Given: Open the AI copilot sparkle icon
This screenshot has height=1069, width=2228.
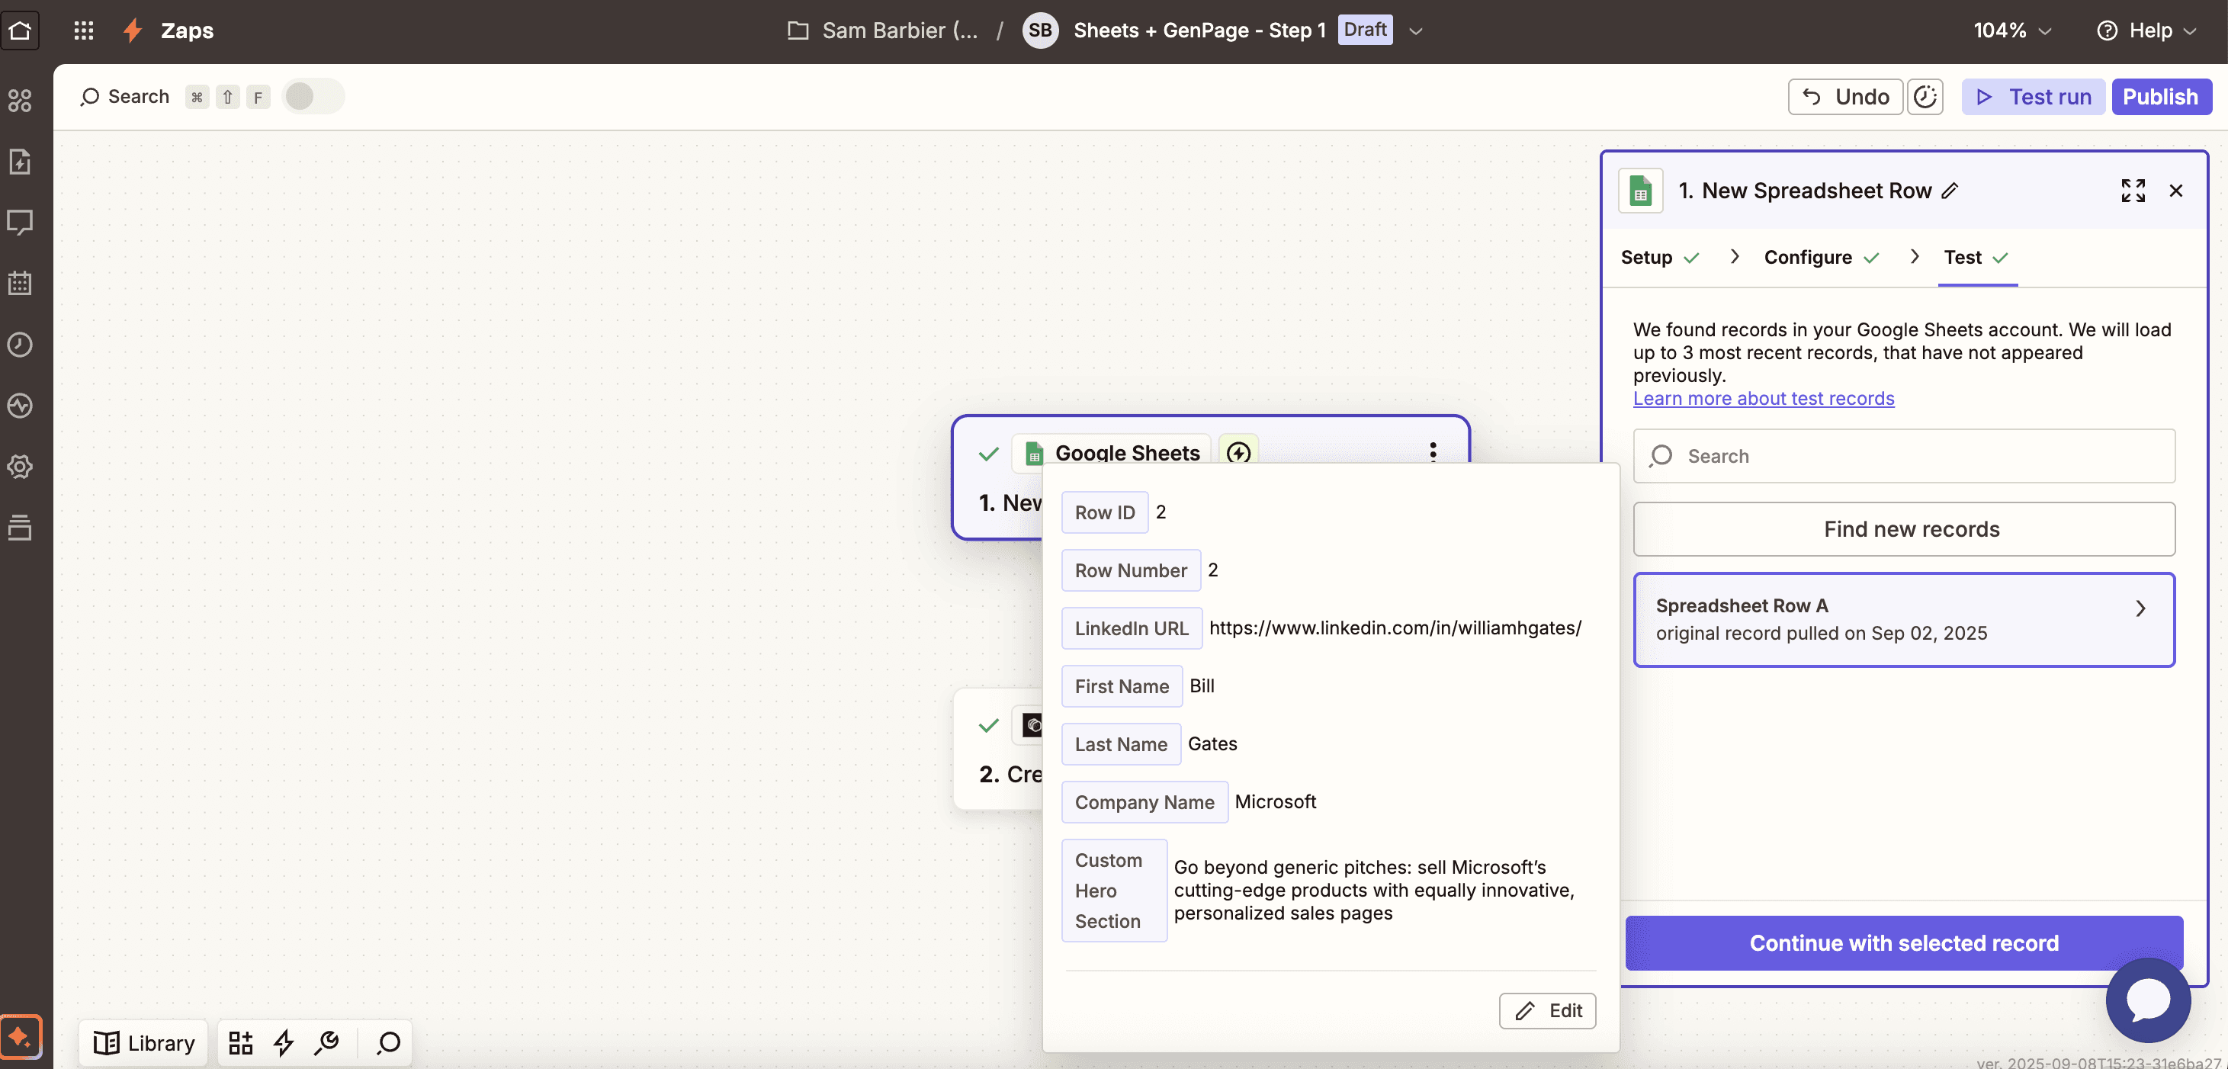Looking at the screenshot, I should [x=20, y=1036].
